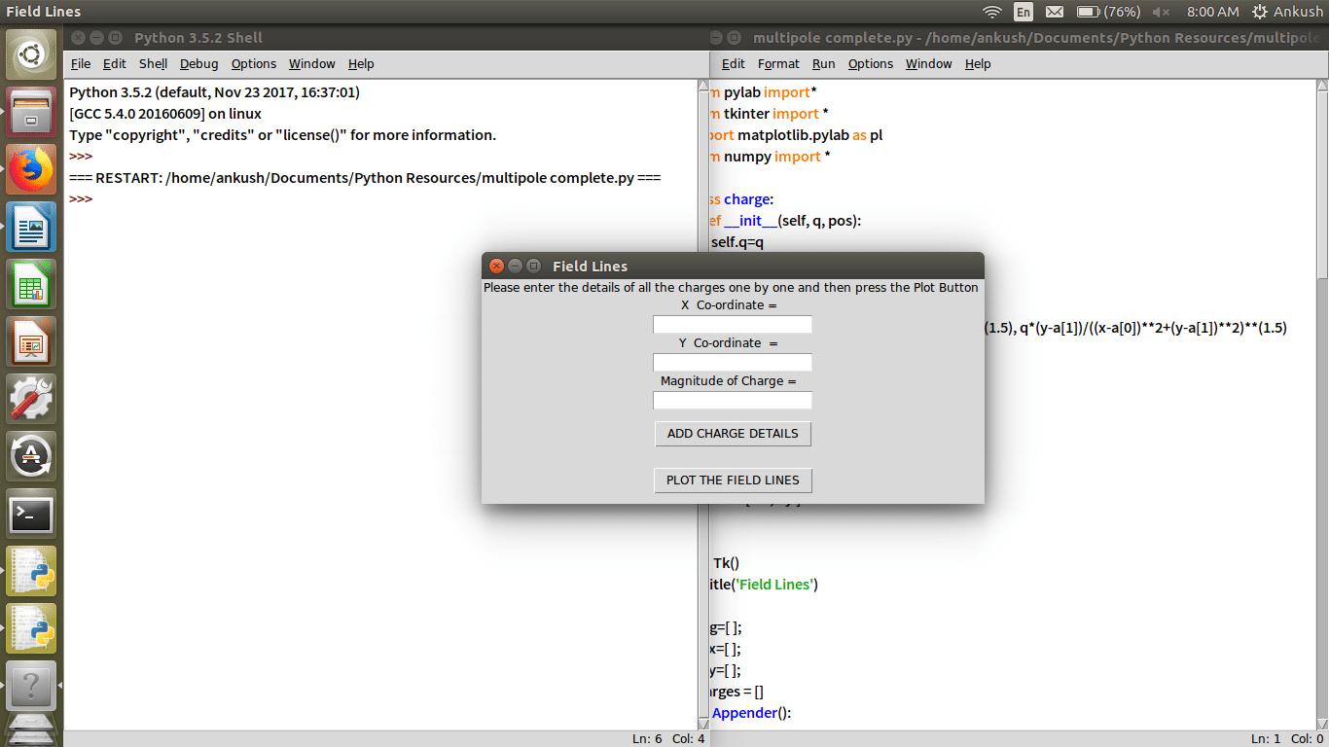
Task: Open Firefox from the launcher
Action: [31, 169]
